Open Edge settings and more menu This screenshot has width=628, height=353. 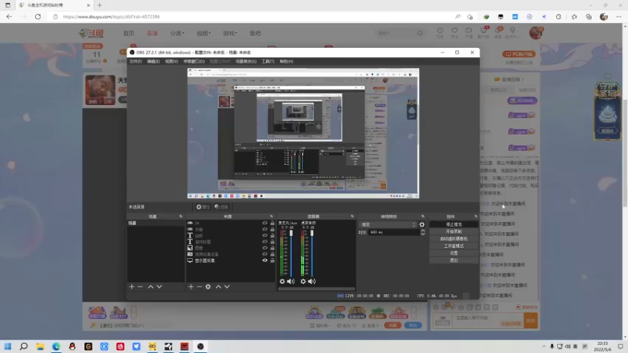coord(619,16)
